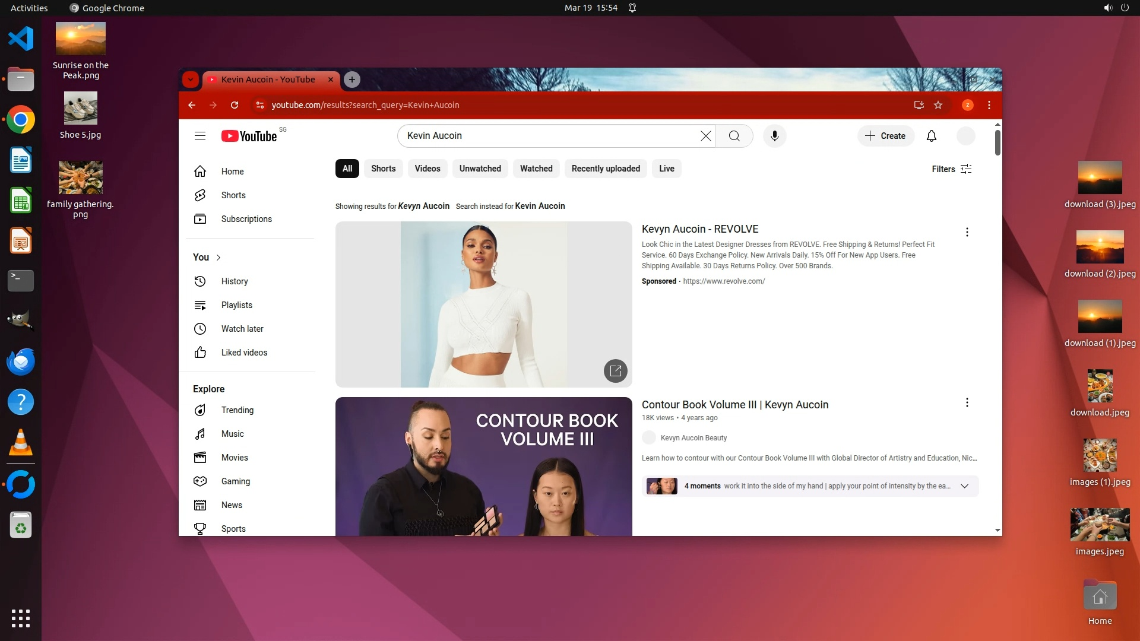
Task: Enable the Recently uploaded filter chip
Action: coord(605,169)
